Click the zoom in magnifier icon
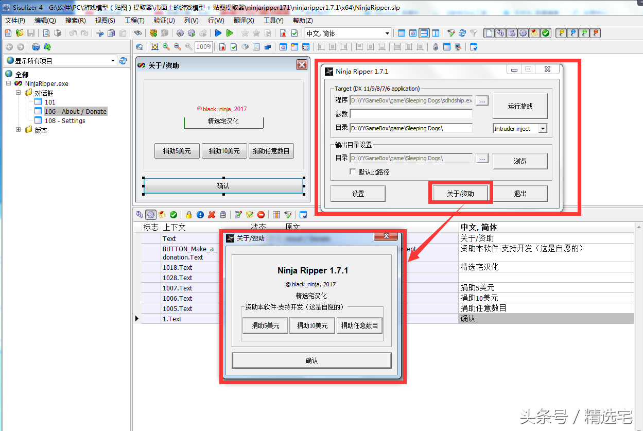The height and width of the screenshot is (431, 643). coord(166,47)
